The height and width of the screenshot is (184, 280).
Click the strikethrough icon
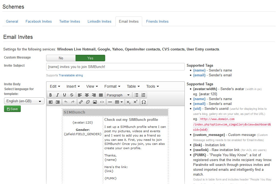(71, 95)
